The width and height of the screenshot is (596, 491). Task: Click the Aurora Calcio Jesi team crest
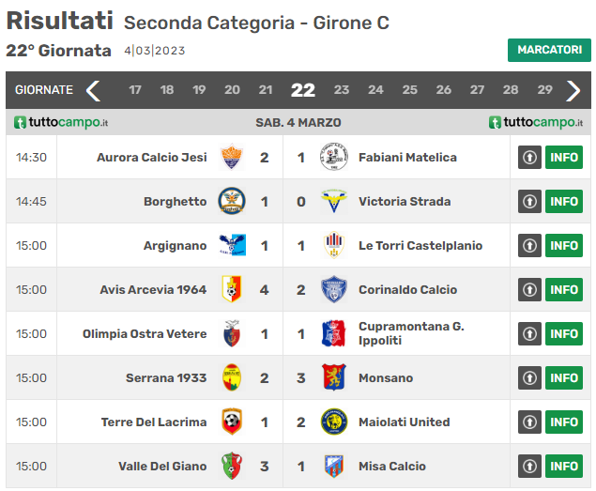tap(232, 157)
